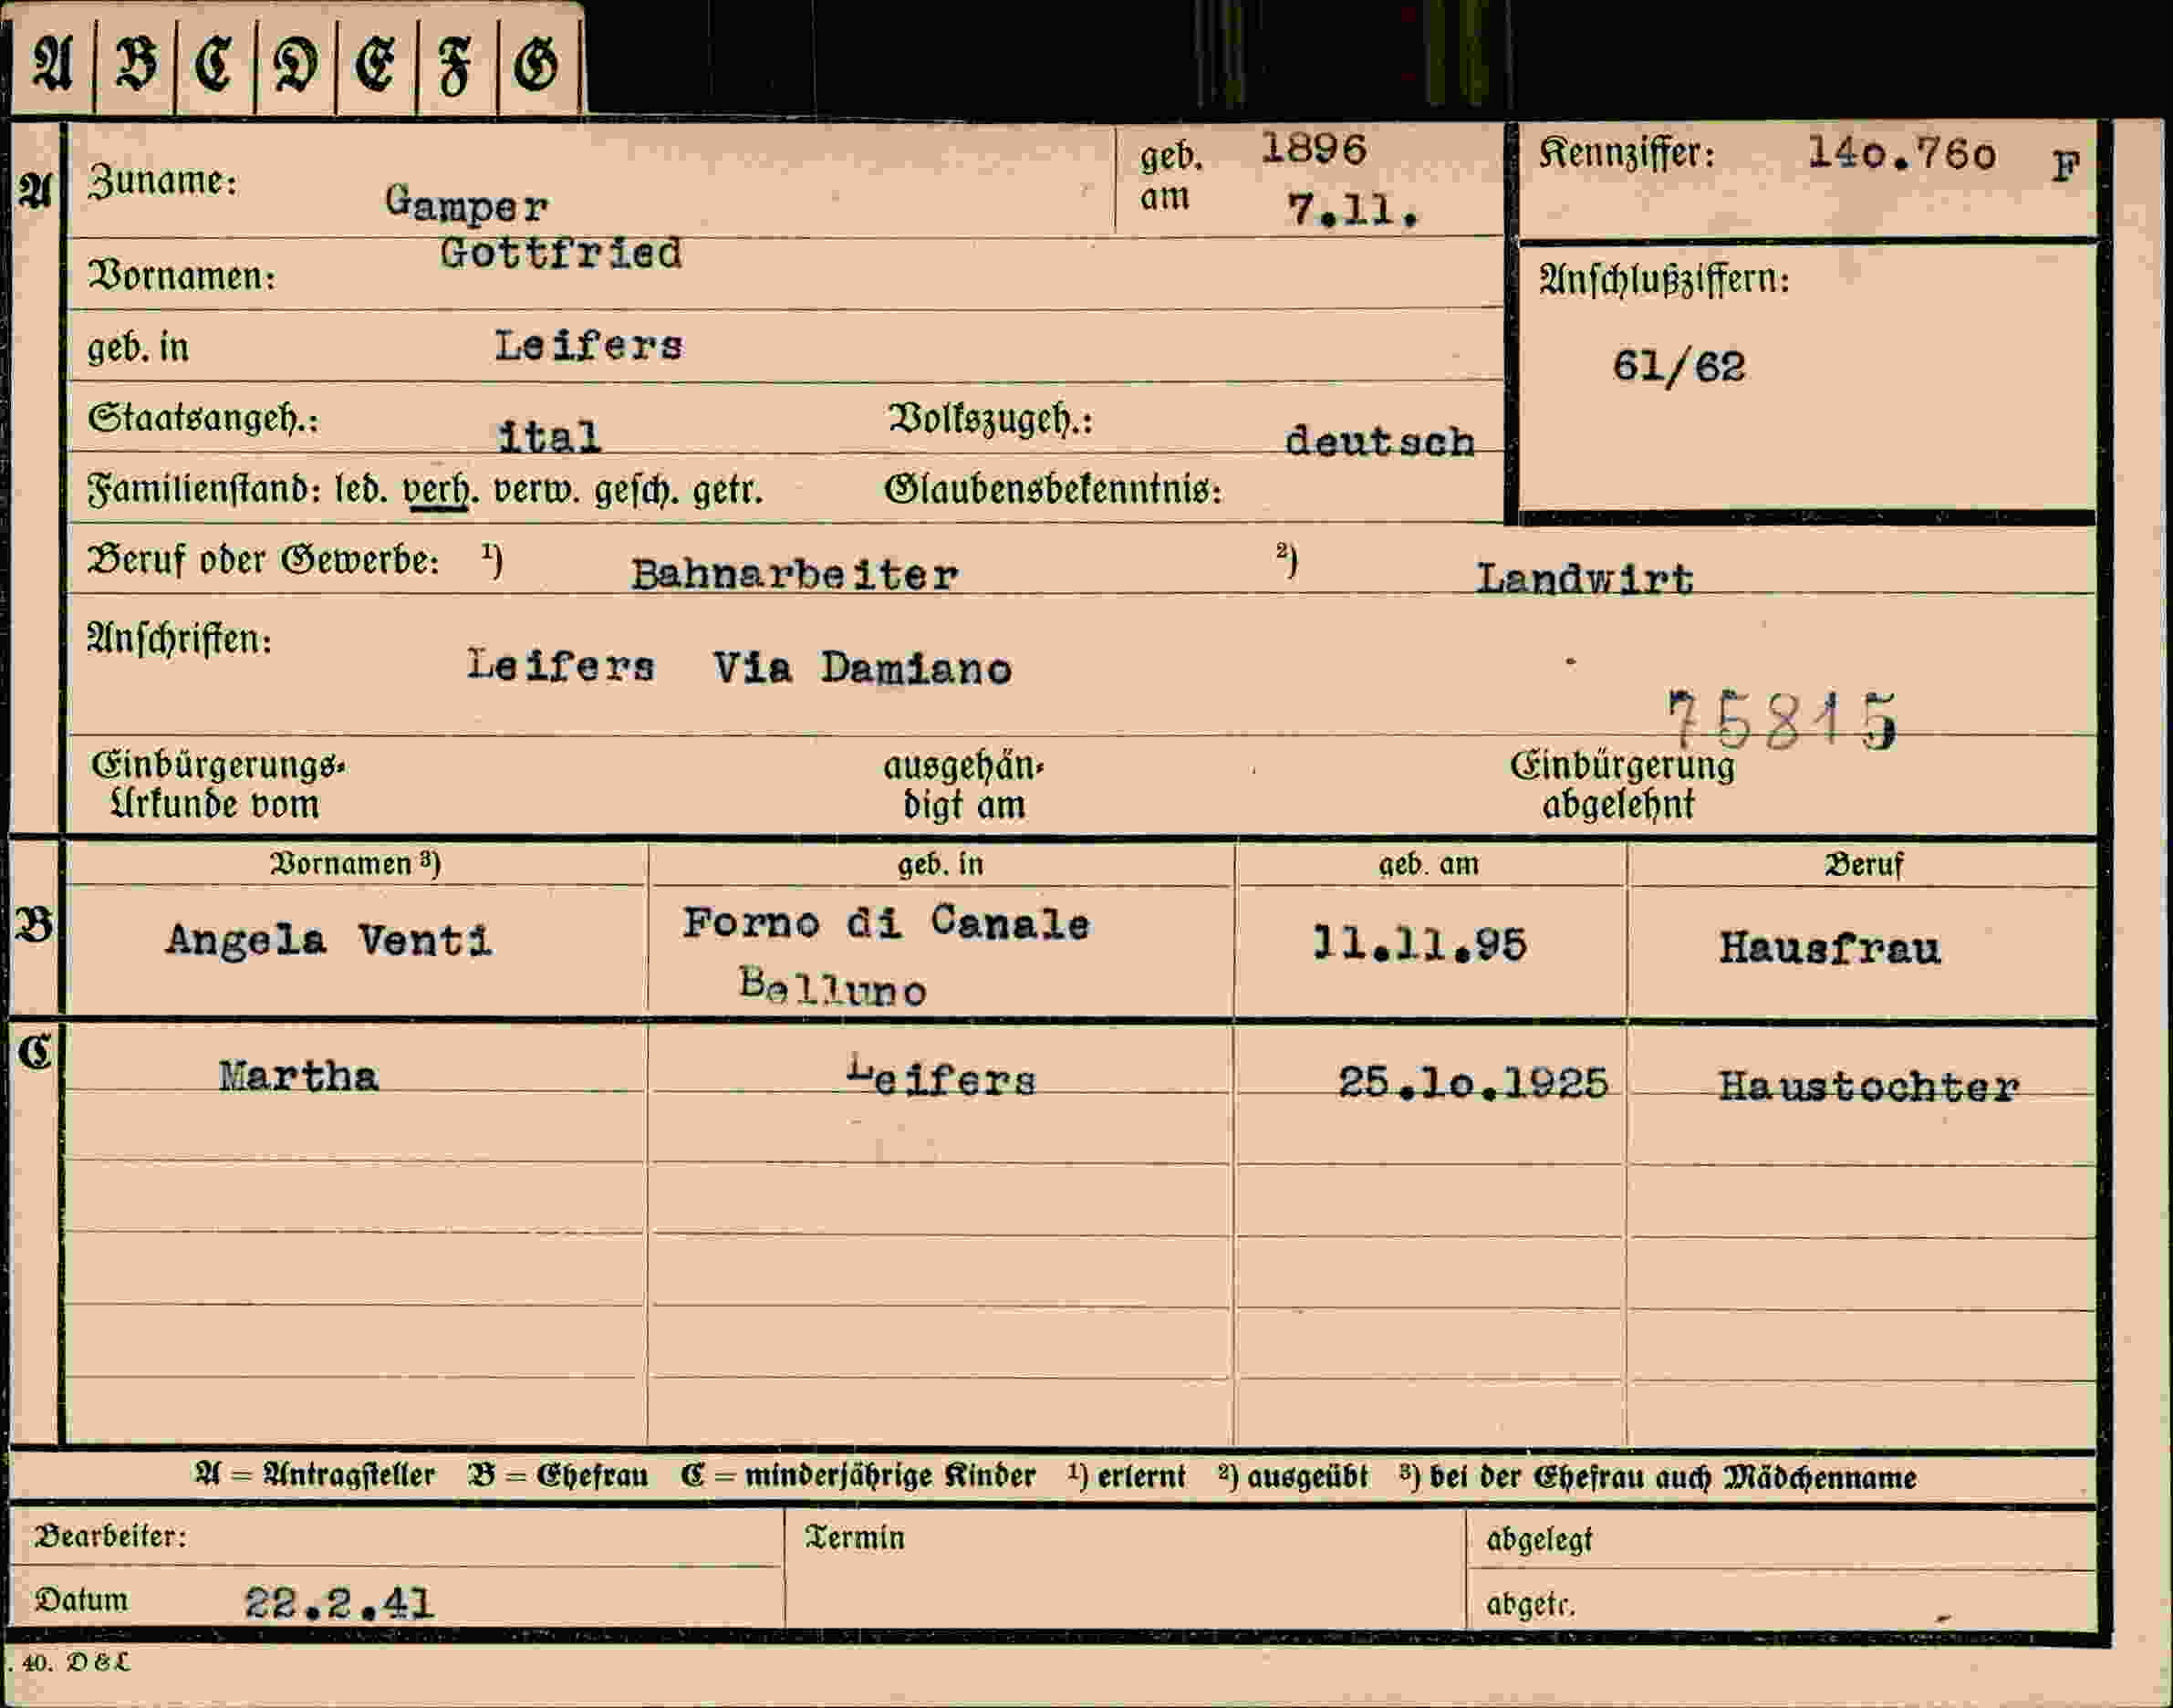The image size is (2173, 1708).
Task: Click the 'Kennziffer:' label
Action: point(1627,153)
